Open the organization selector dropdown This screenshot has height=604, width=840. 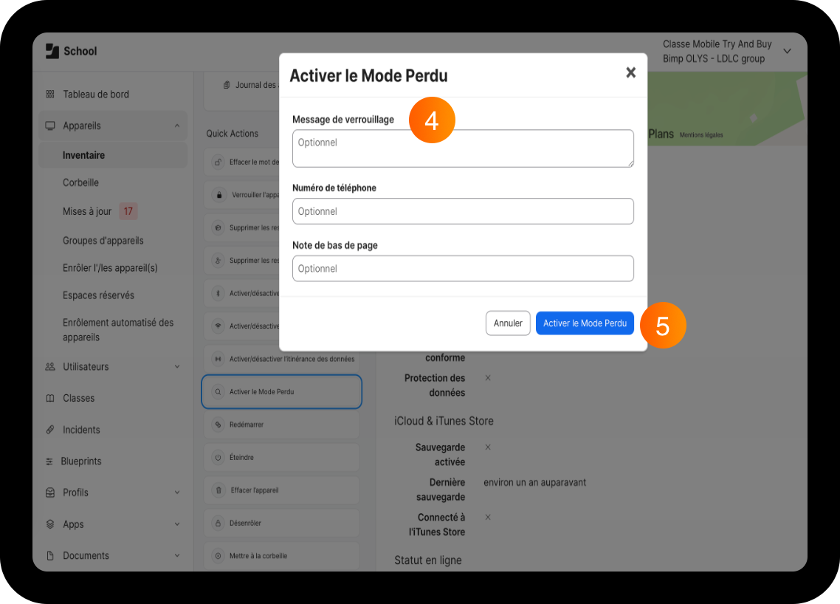787,52
